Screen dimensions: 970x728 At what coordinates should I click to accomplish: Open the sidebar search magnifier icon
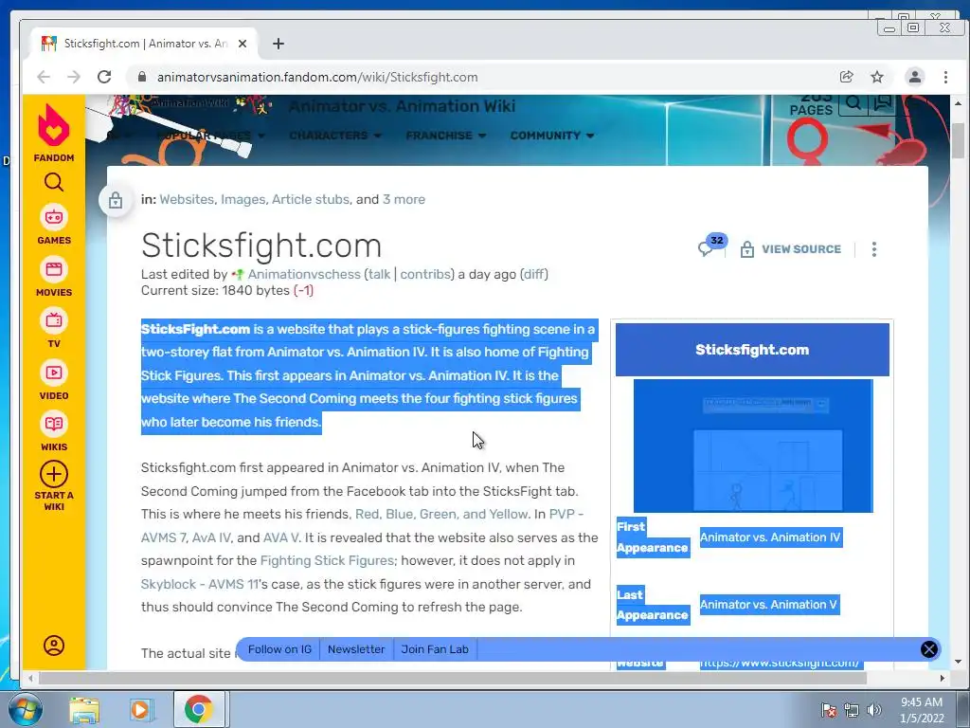(54, 182)
